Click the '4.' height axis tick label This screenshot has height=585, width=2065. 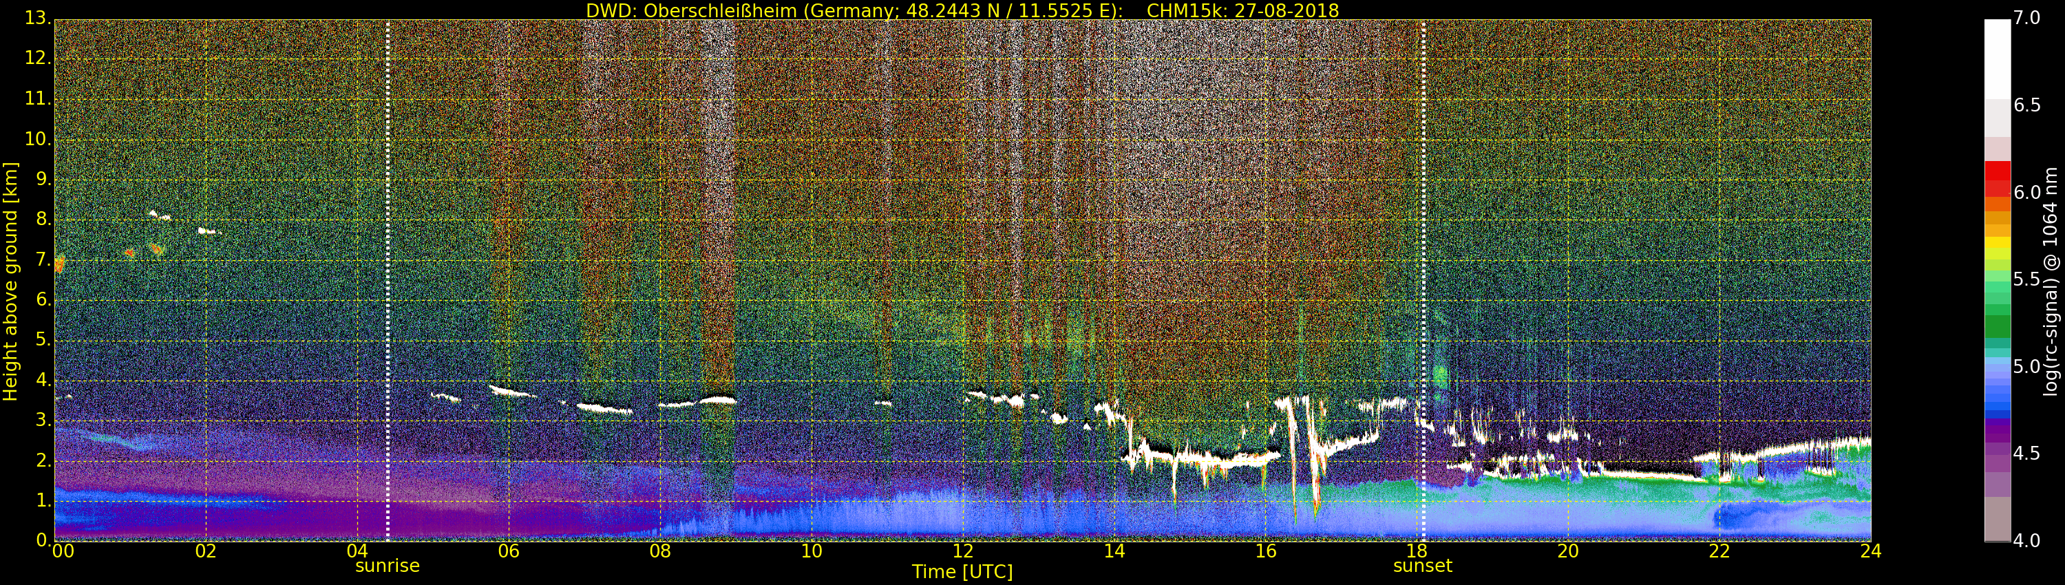point(44,380)
